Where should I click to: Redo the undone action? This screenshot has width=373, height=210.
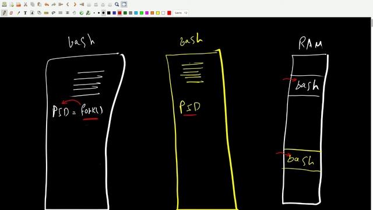pyautogui.click(x=54, y=4)
